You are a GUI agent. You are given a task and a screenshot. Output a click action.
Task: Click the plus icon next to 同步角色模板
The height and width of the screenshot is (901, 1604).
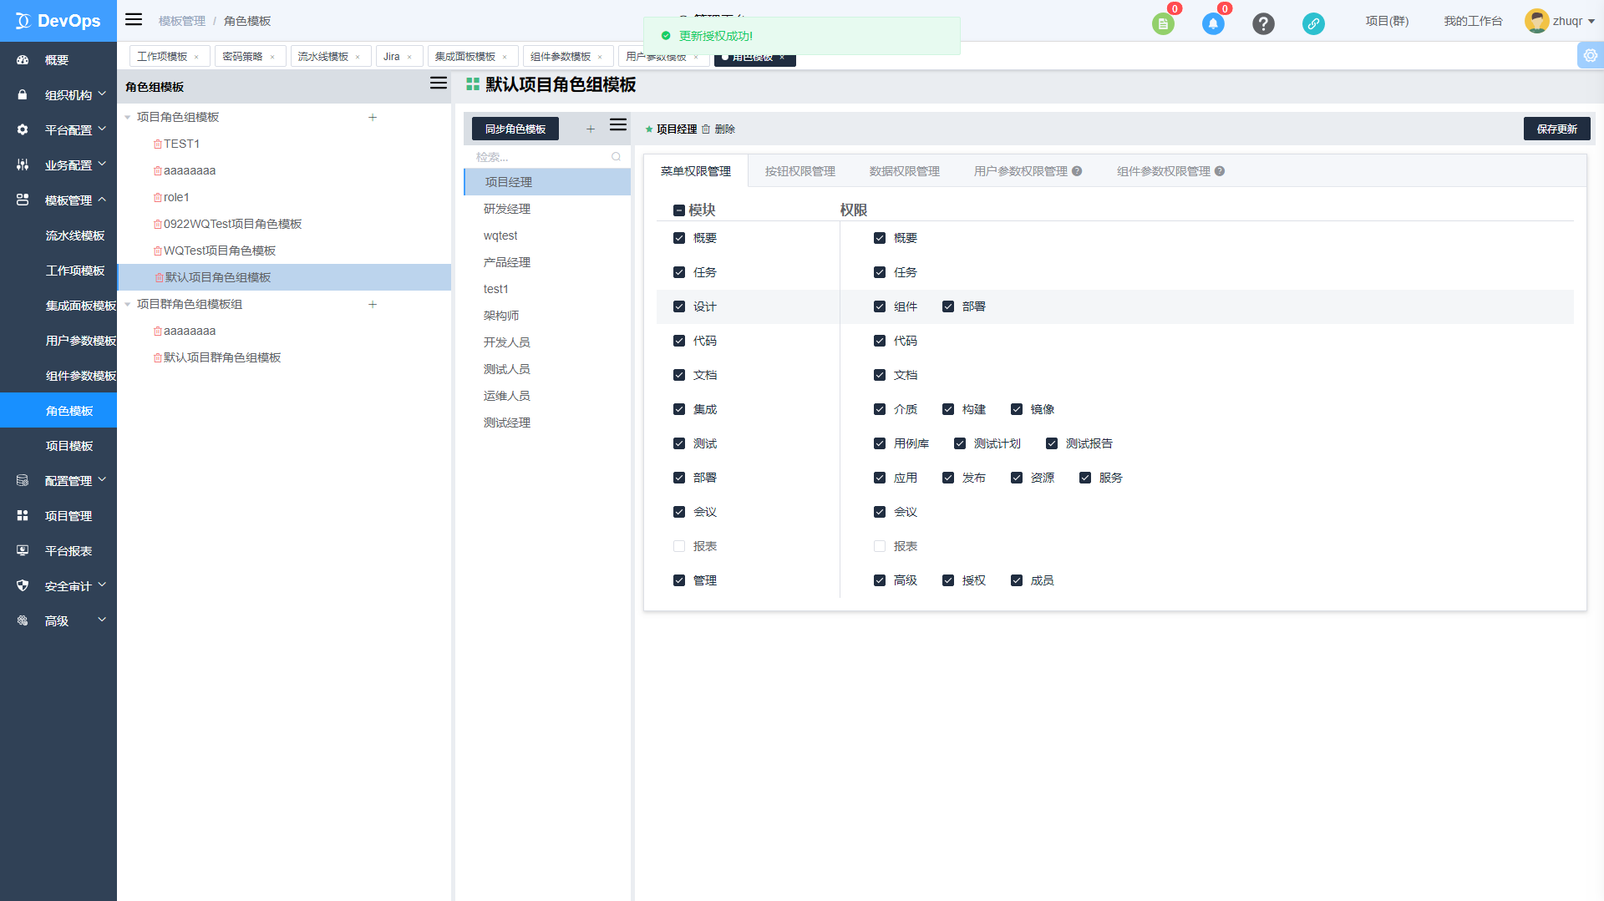(x=591, y=129)
